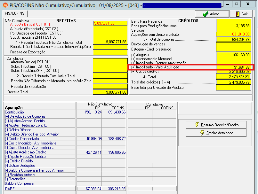Click the Serviços label under Créditos
This screenshot has width=258, height=194.
click(138, 30)
